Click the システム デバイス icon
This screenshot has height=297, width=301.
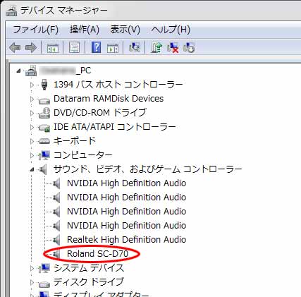[44, 268]
